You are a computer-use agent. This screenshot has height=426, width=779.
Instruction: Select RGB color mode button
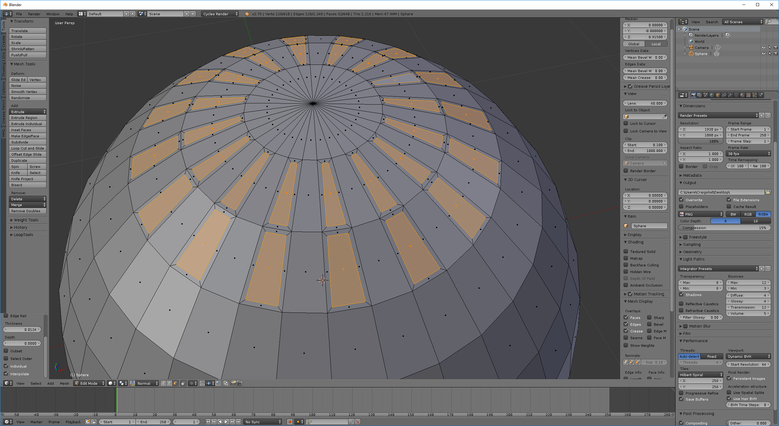(x=748, y=214)
